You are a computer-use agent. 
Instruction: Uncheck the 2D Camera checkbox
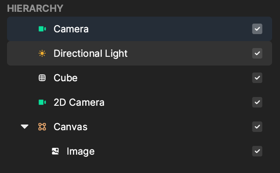(x=257, y=102)
